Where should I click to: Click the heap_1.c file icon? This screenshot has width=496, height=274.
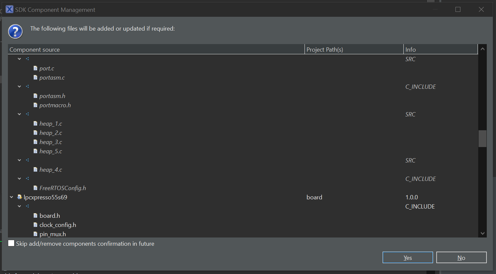click(x=36, y=123)
